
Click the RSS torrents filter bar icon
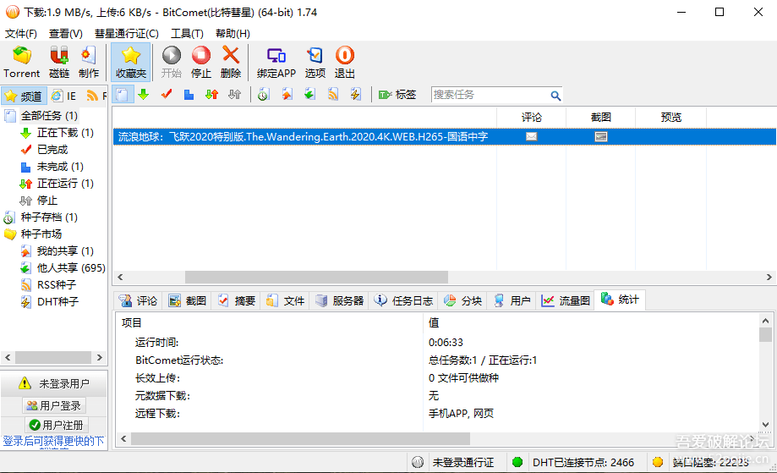pos(333,94)
